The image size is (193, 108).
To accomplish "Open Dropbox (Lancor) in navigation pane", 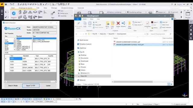I will [85, 44].
